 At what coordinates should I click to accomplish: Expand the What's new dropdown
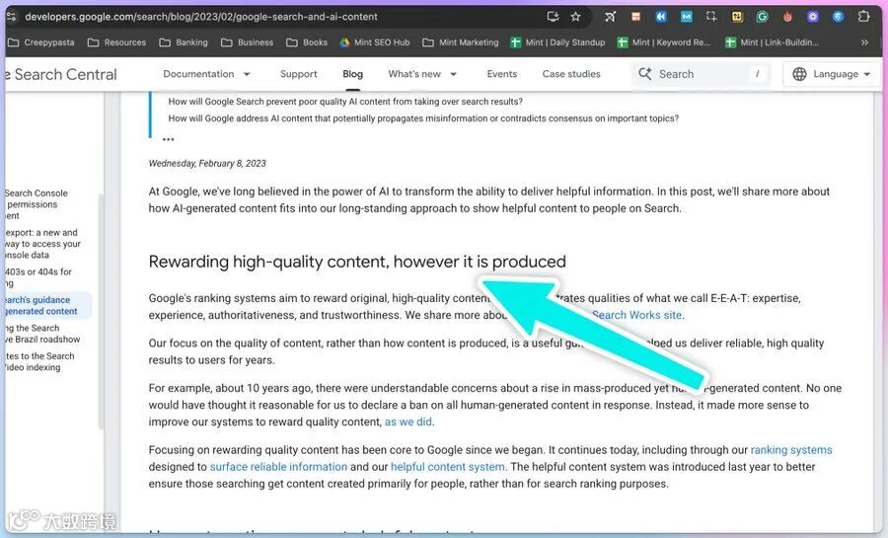click(x=422, y=74)
